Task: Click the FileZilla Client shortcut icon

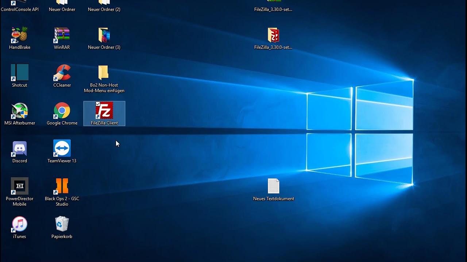Action: click(x=104, y=111)
